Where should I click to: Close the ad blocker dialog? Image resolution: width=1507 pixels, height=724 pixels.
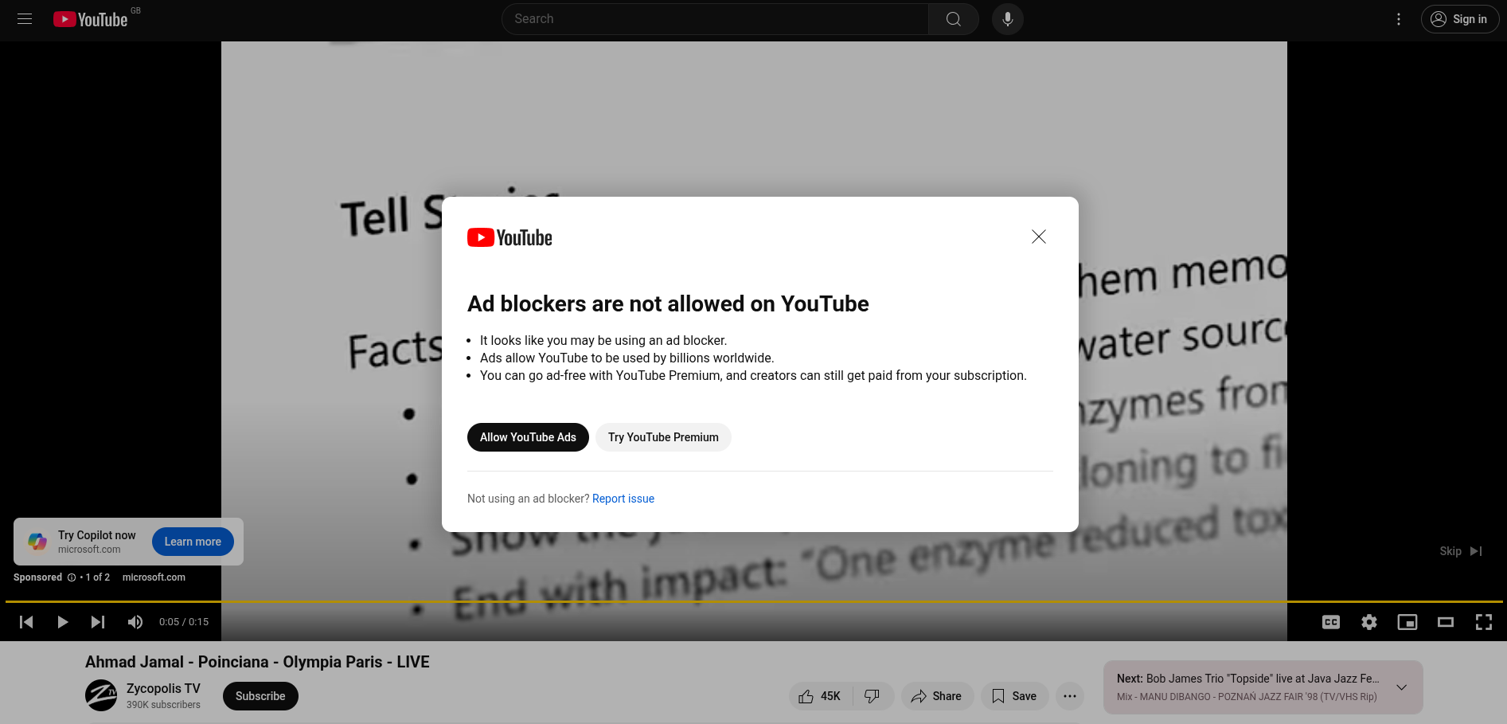(1039, 237)
